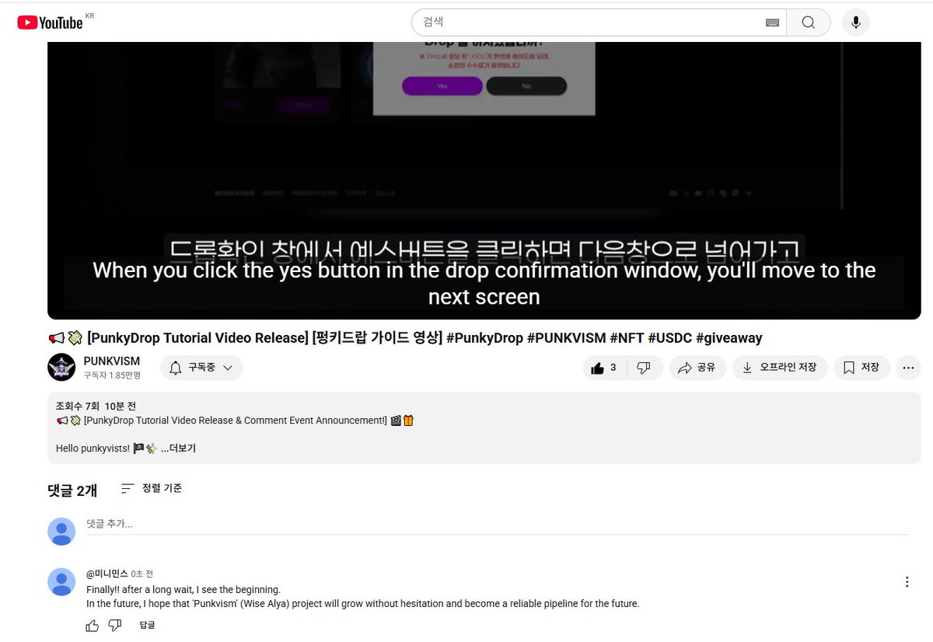Click the 조회수 7회 10분 전 text
The image size is (933, 642).
pos(96,406)
